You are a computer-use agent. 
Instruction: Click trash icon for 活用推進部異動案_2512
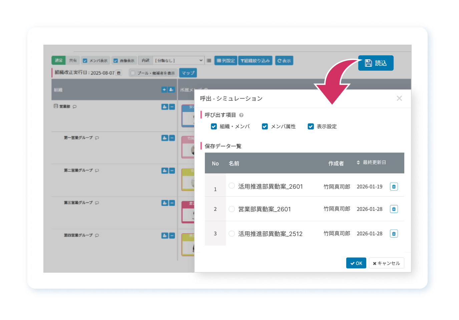click(394, 234)
